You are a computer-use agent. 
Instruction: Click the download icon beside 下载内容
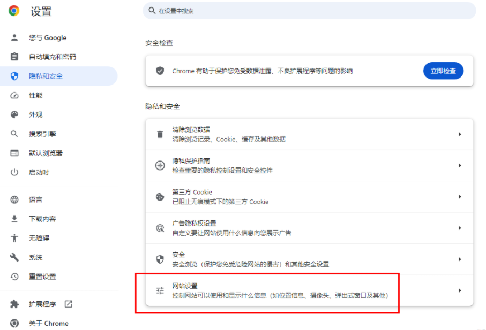pos(14,219)
